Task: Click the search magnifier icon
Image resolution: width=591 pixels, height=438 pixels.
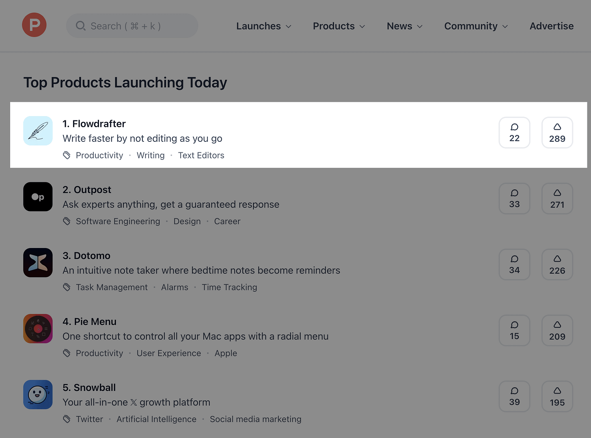Action: pos(80,26)
